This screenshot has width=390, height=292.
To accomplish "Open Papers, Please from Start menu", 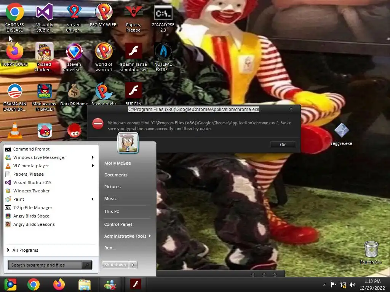I will click(51, 174).
